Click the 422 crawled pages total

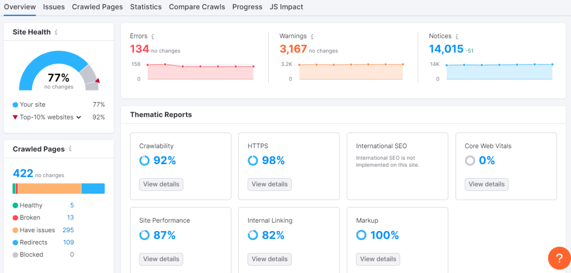[23, 173]
